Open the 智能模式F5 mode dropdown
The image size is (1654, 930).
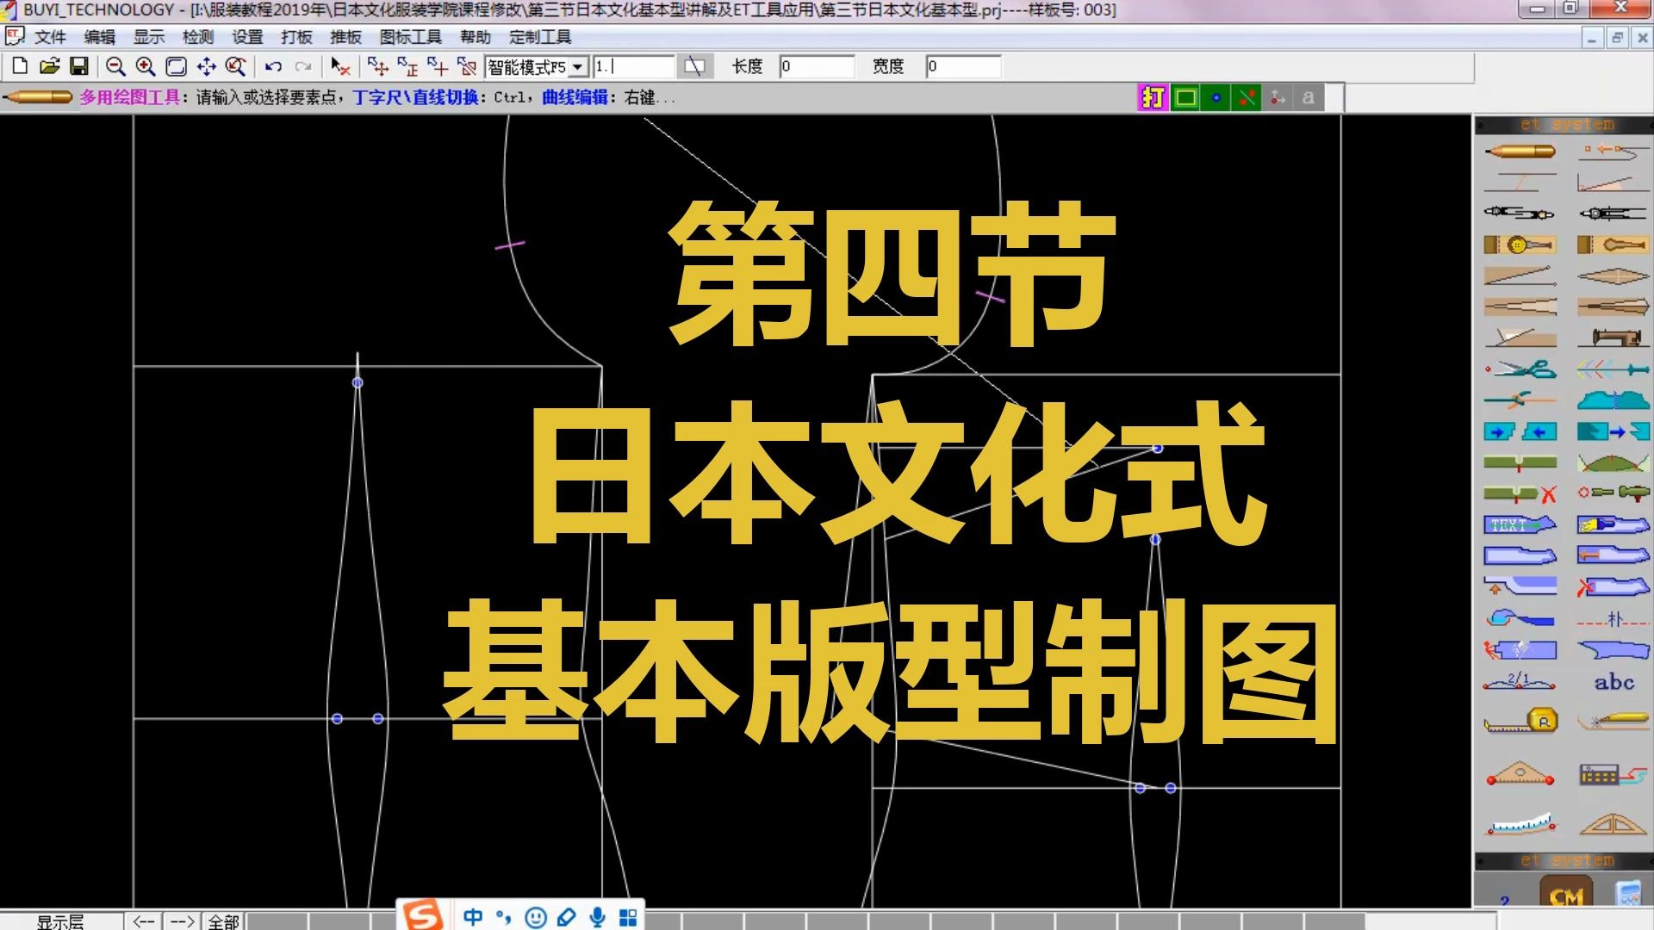pos(579,66)
